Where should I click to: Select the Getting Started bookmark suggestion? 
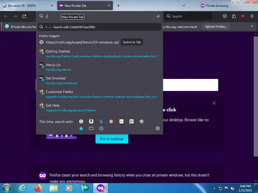(99, 54)
